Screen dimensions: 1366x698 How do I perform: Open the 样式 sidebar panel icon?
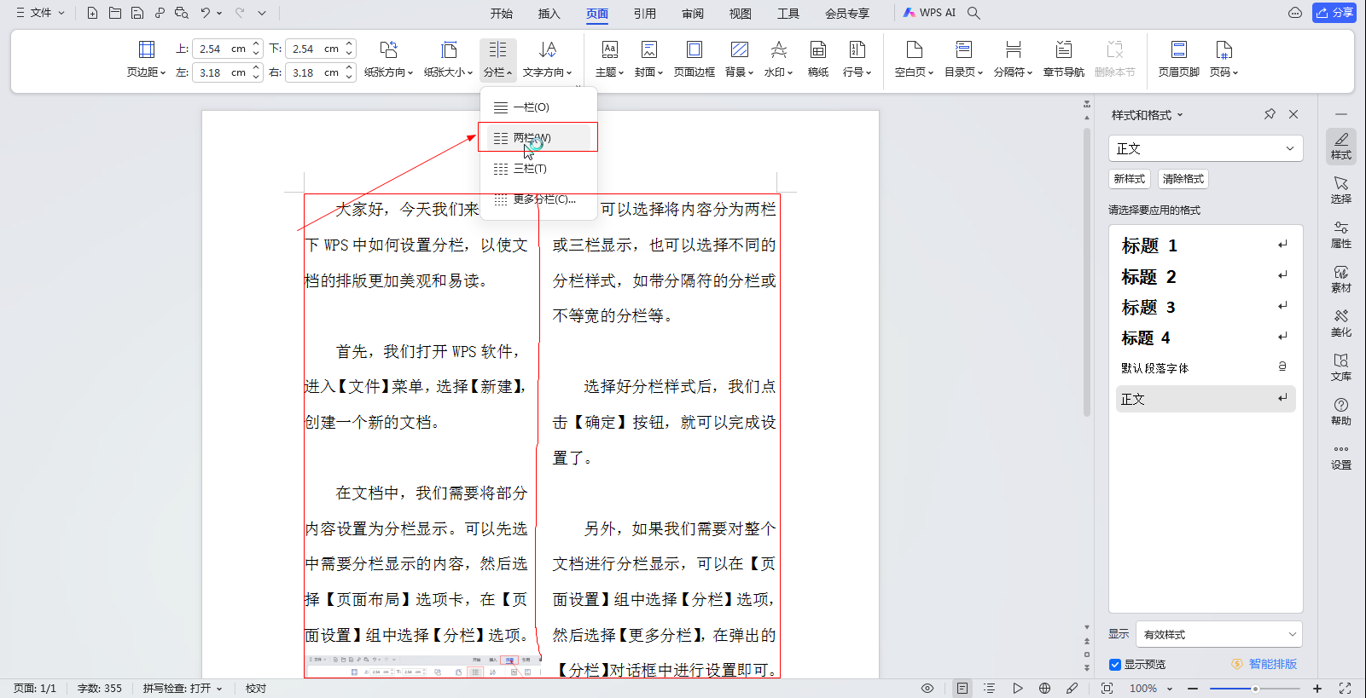point(1341,146)
